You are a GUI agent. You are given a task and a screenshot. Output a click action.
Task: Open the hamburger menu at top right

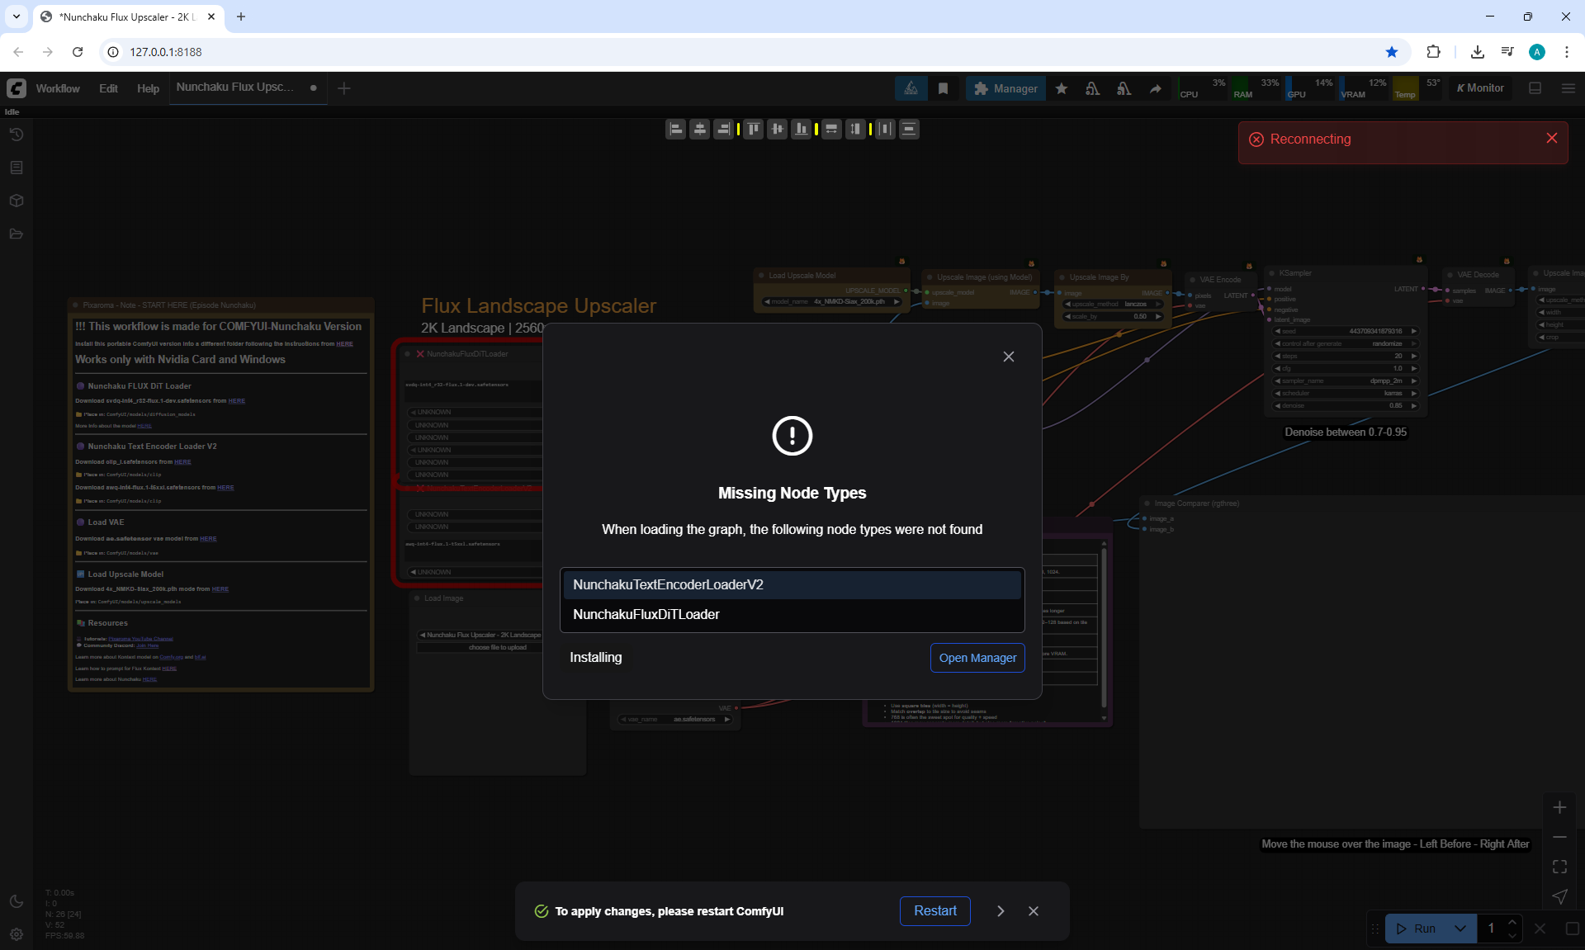tap(1568, 88)
